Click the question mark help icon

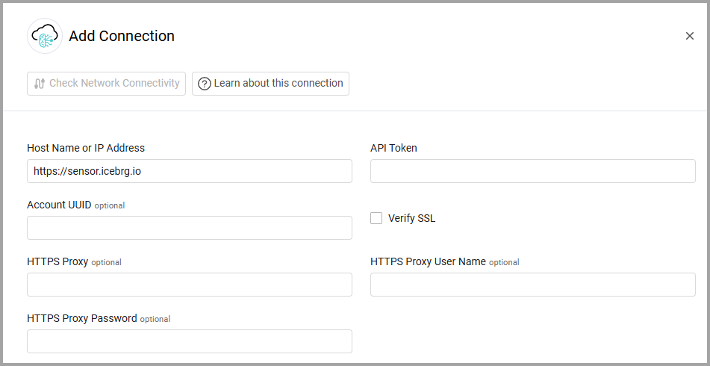point(205,84)
